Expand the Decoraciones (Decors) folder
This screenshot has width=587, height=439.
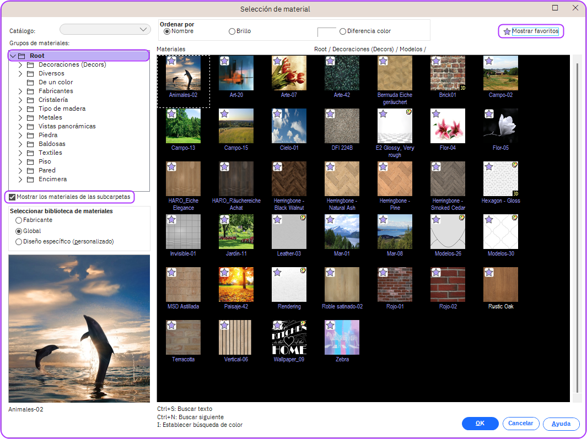(x=21, y=65)
